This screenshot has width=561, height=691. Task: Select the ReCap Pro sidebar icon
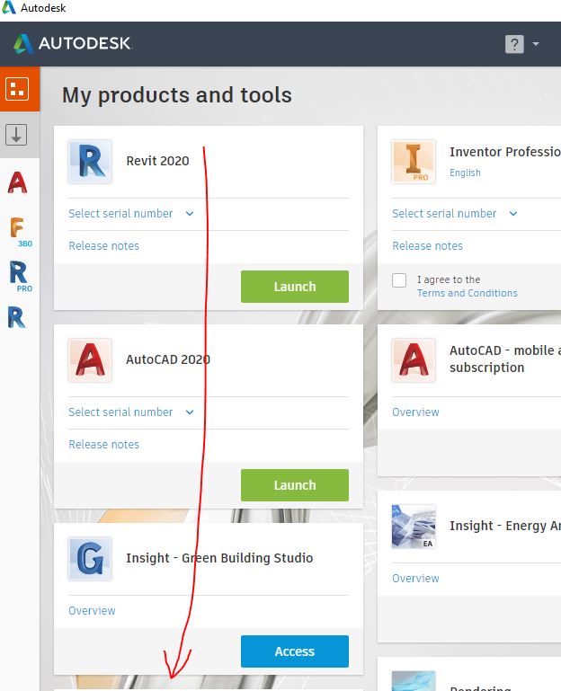pyautogui.click(x=21, y=277)
